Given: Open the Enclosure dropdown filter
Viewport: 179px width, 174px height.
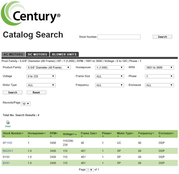Looking at the screenshot, I should pyautogui.click(x=159, y=85).
